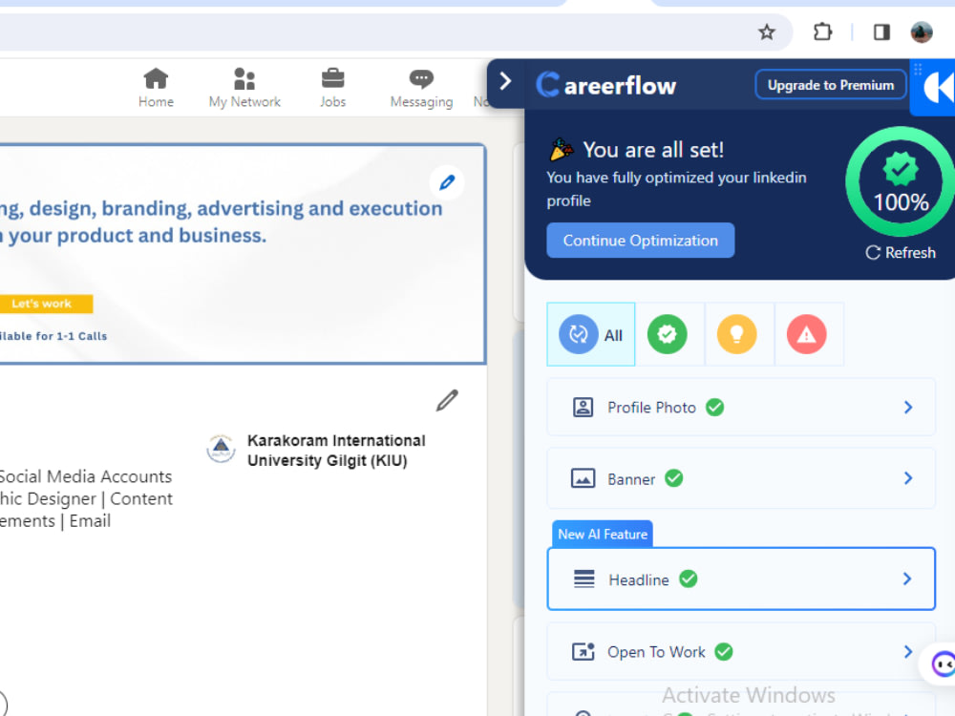Open LinkedIn Messaging tab

click(421, 88)
